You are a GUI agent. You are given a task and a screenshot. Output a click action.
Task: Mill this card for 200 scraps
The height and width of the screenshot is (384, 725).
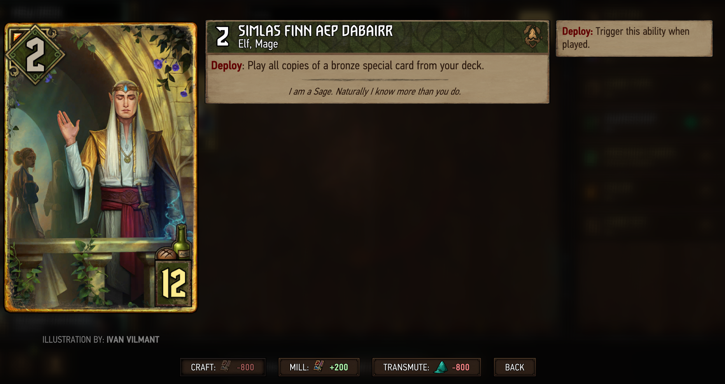tap(319, 367)
